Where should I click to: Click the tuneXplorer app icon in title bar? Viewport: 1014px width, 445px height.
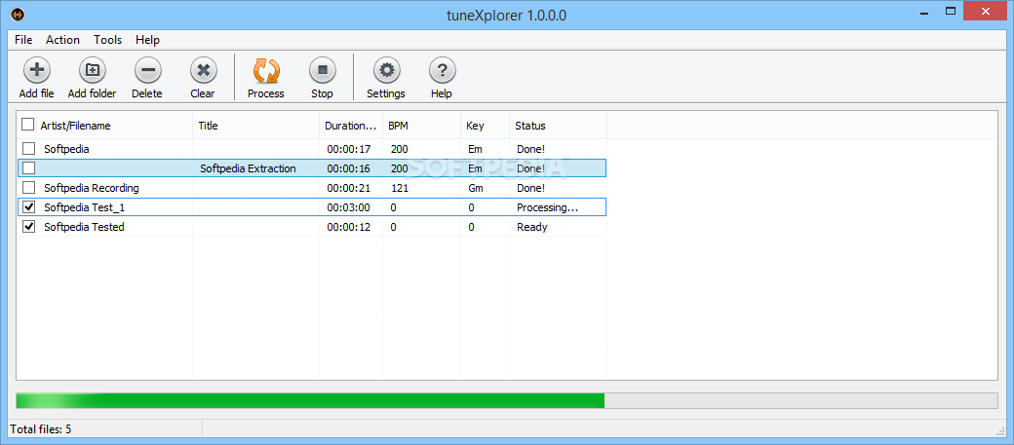pos(18,15)
